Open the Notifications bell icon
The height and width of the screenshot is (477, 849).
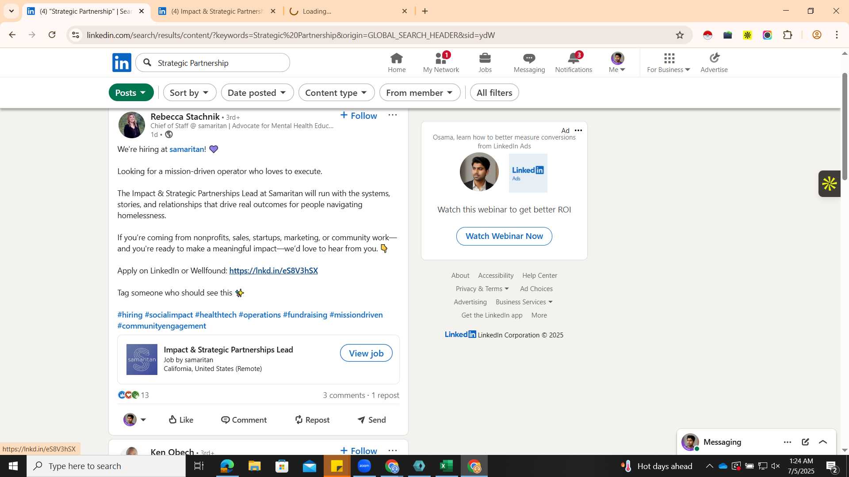click(x=574, y=63)
